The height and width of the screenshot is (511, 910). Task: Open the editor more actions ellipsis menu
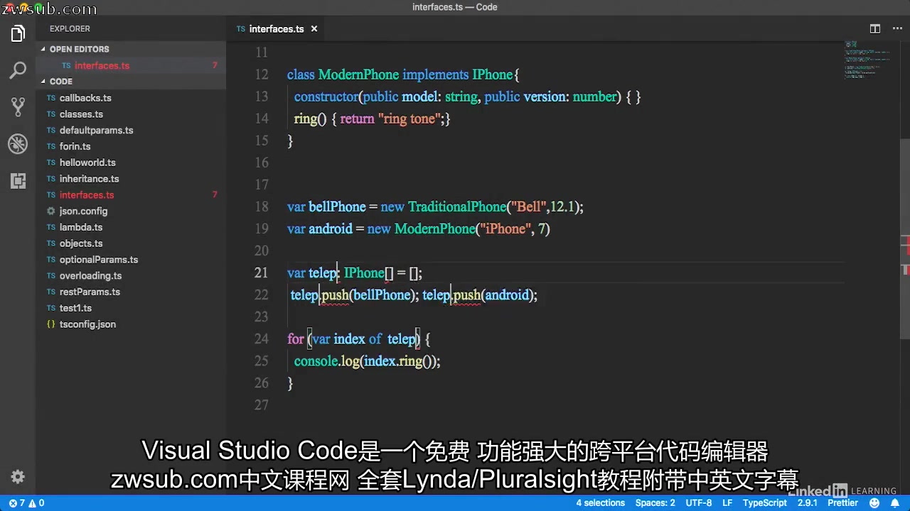click(x=897, y=28)
